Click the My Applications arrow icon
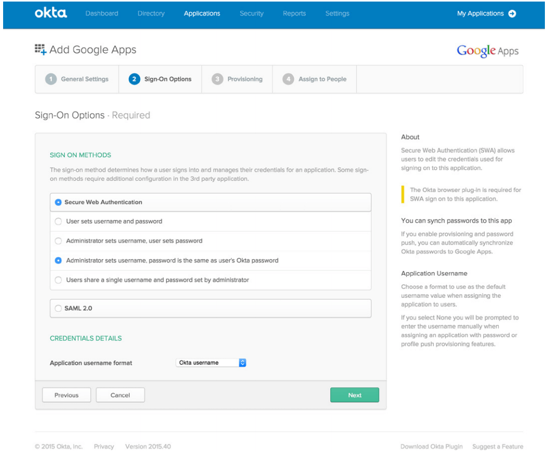 [x=512, y=13]
